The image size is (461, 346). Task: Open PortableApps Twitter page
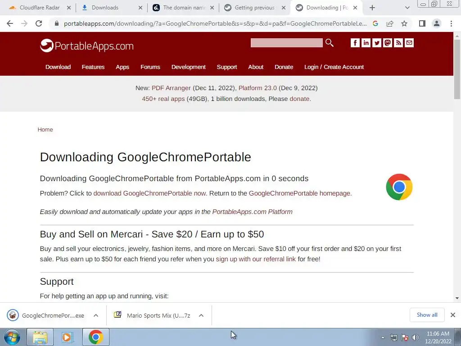coord(377,43)
